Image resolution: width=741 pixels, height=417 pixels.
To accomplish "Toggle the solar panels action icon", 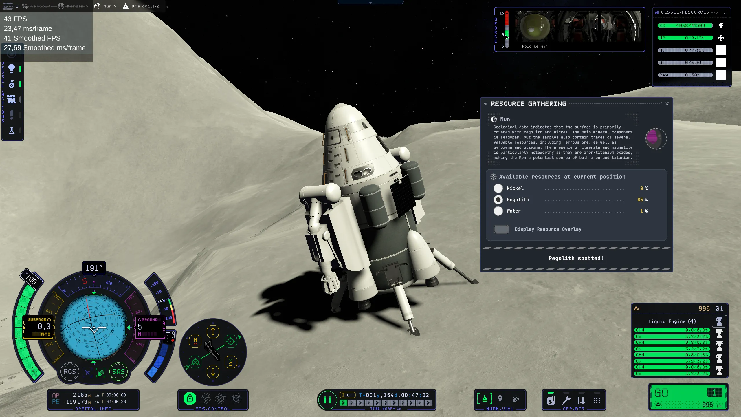I will pos(12,100).
